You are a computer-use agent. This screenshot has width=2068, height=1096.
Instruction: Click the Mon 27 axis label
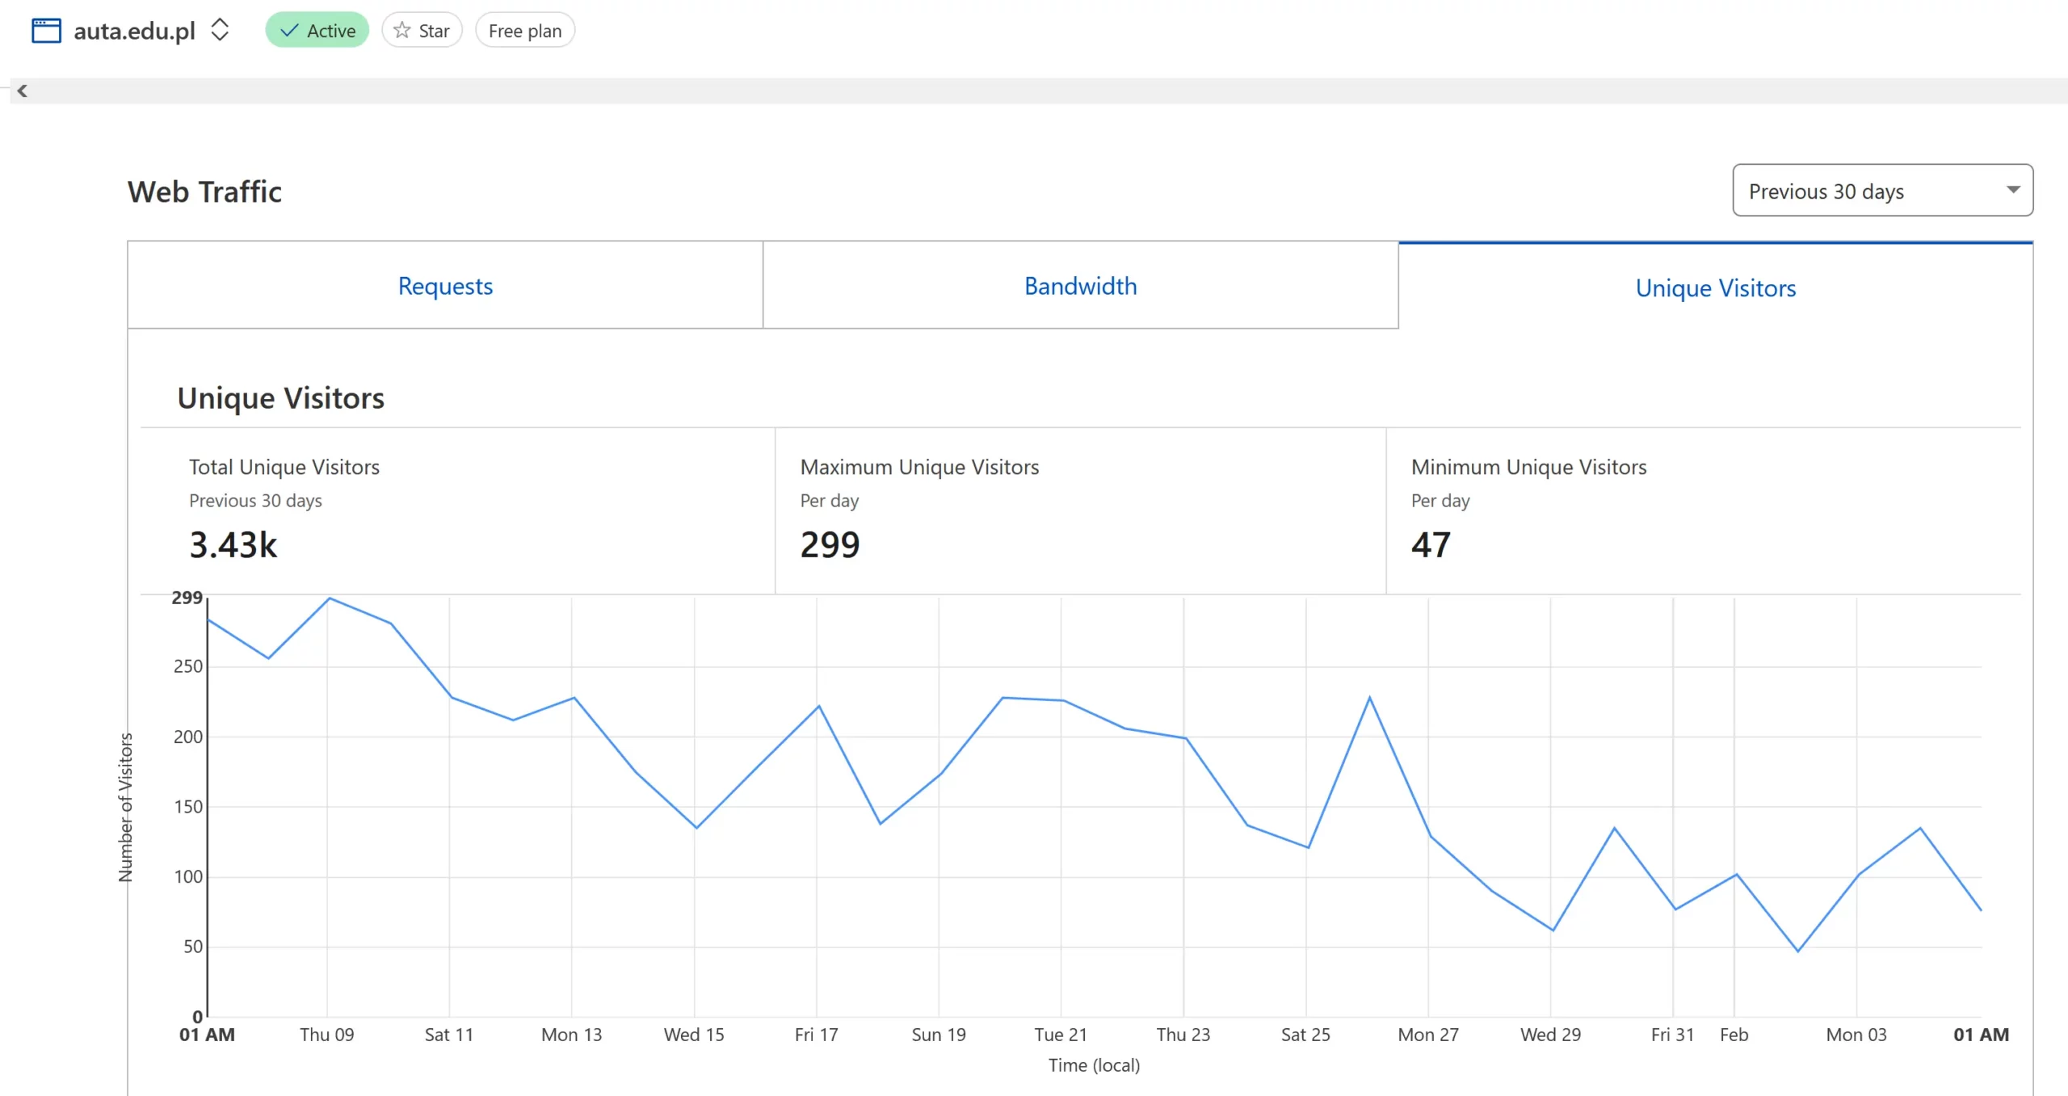click(1427, 1035)
